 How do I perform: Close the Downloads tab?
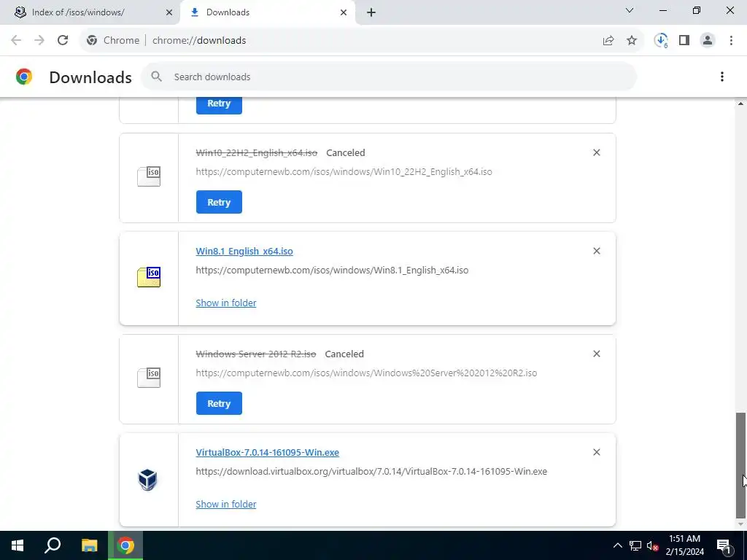tap(344, 12)
